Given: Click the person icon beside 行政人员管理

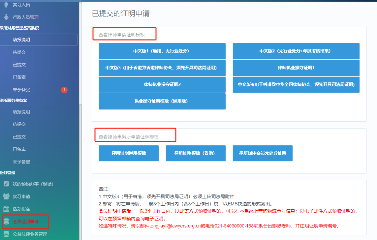Looking at the screenshot, I should pyautogui.click(x=6, y=17).
